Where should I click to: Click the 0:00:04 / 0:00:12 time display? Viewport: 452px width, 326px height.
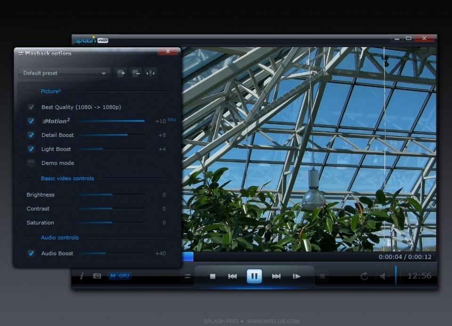point(405,257)
